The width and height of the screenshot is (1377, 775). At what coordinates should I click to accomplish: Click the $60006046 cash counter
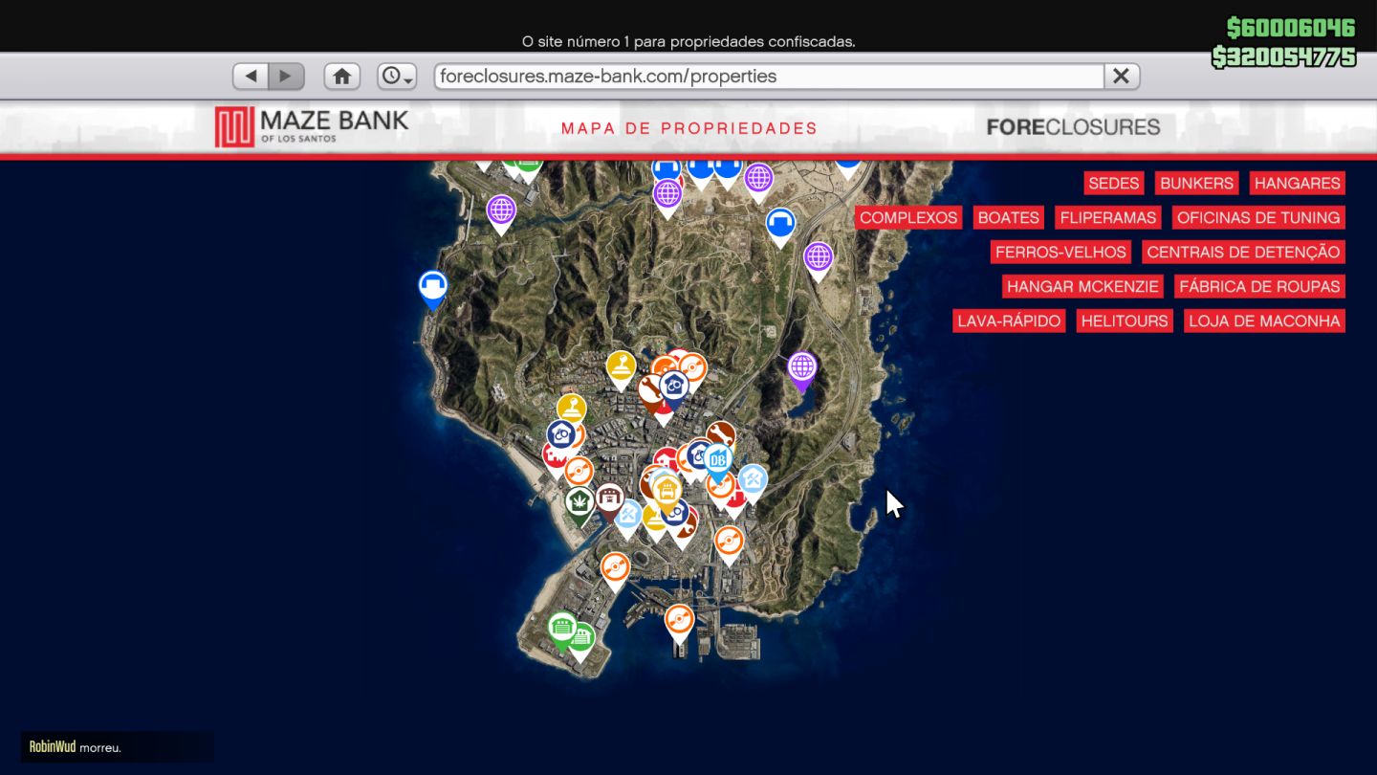click(1291, 27)
